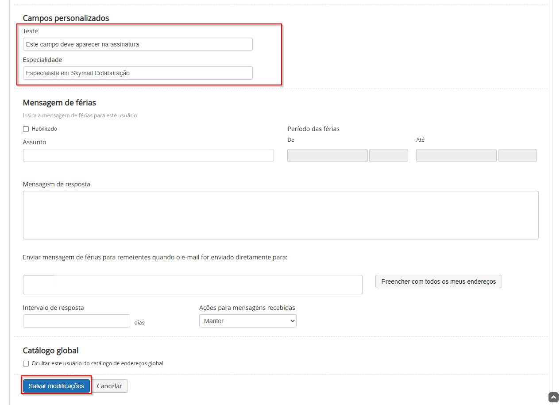Focus the Teste custom field input
560x405 pixels.
138,44
